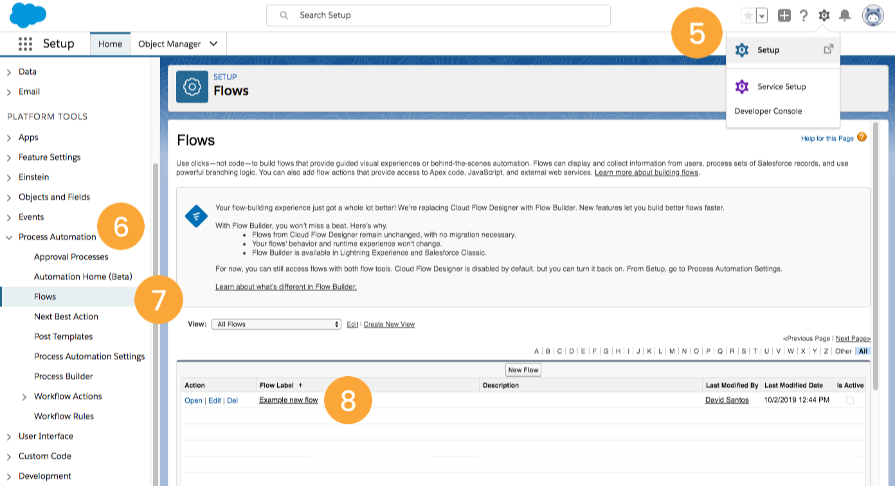Open Post Templates
The width and height of the screenshot is (895, 486).
coord(63,337)
